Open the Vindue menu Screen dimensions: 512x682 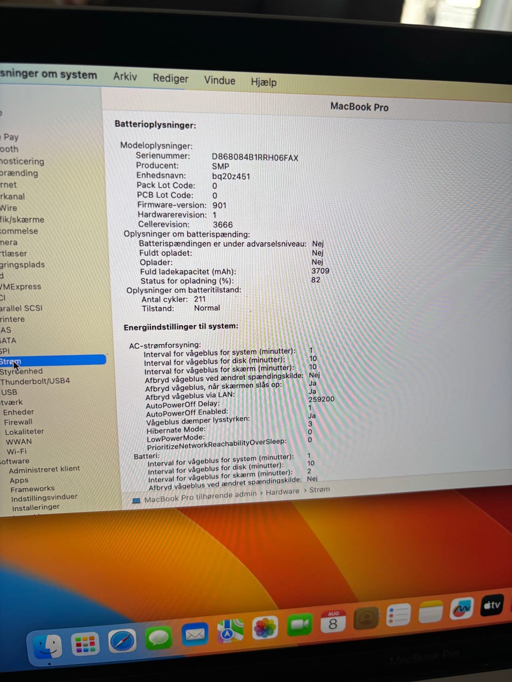coord(219,80)
